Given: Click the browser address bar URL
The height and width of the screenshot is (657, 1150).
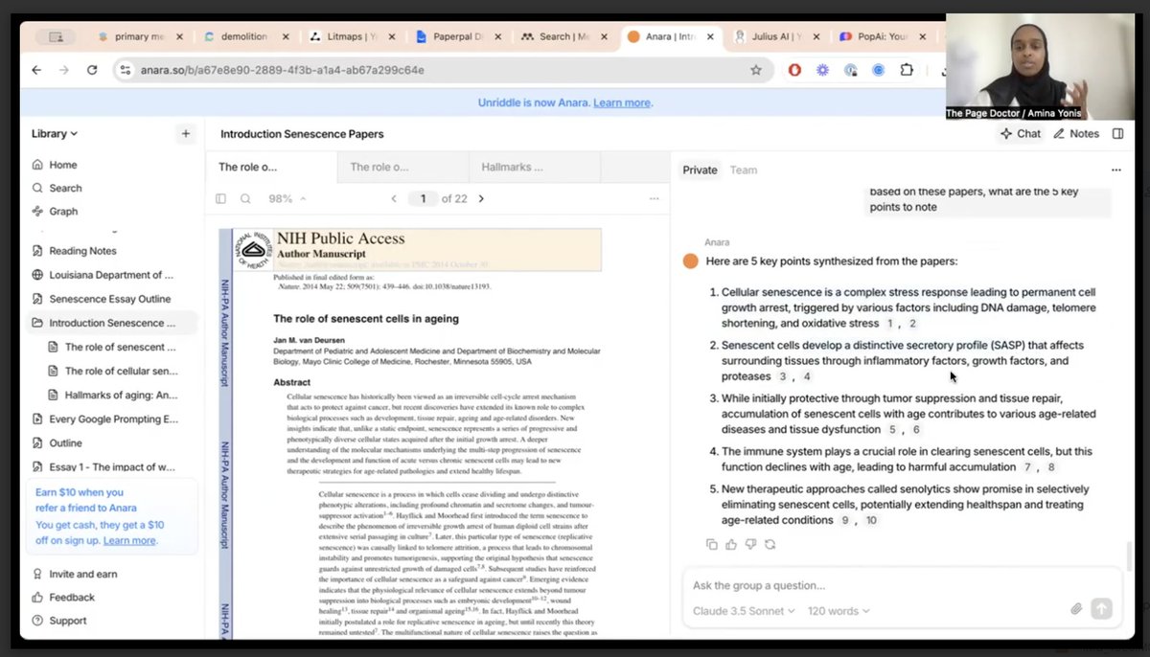Looking at the screenshot, I should pyautogui.click(x=285, y=70).
